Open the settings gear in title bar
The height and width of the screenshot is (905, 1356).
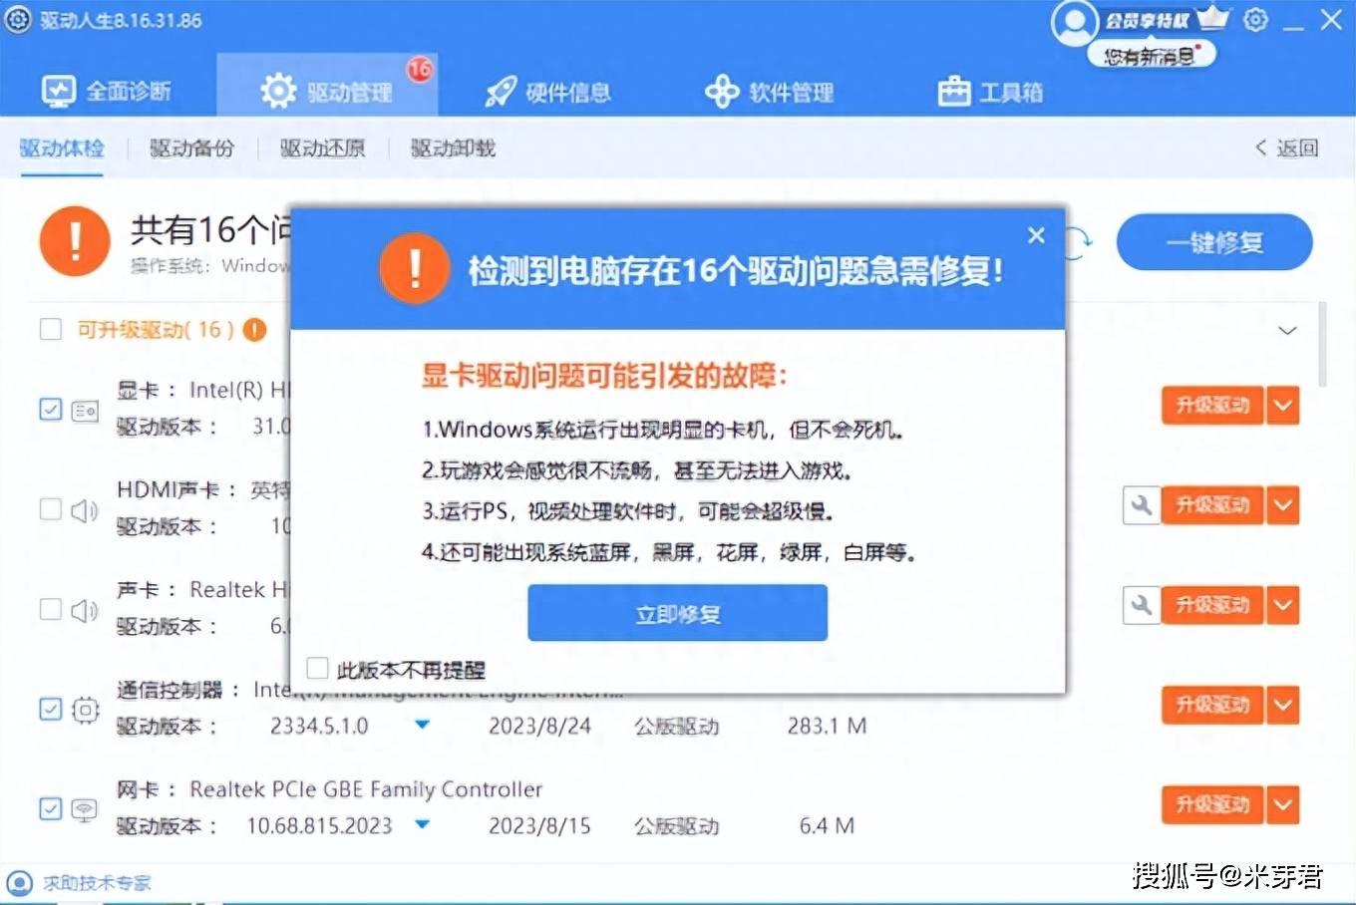(x=1255, y=19)
